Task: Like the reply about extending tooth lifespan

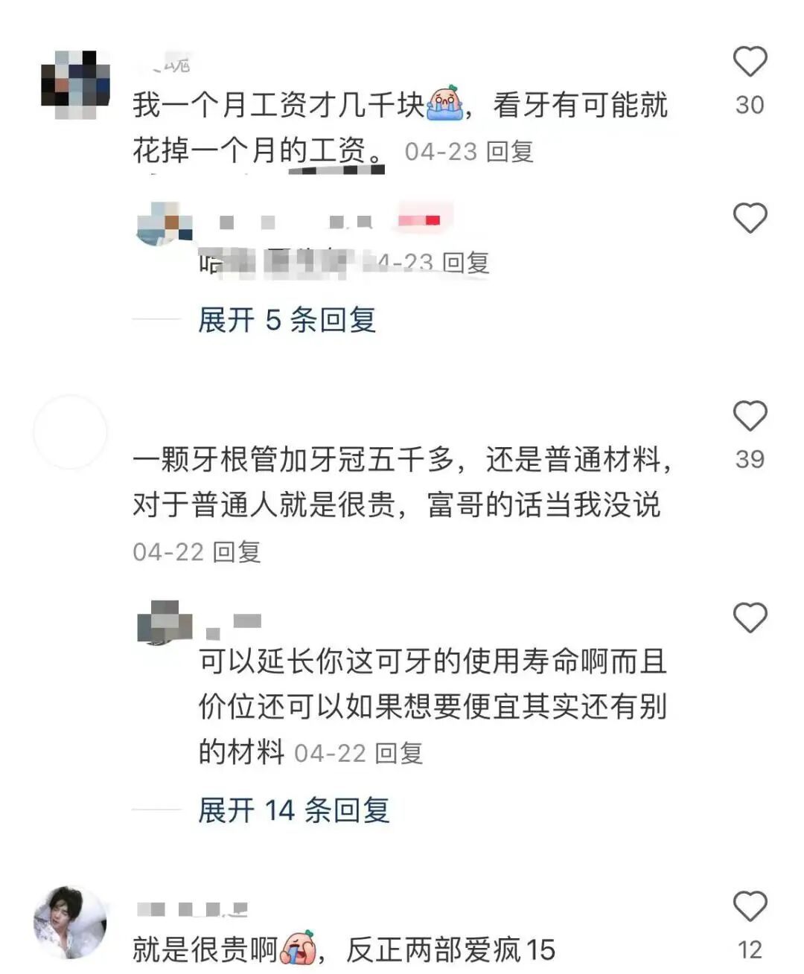Action: click(x=750, y=618)
